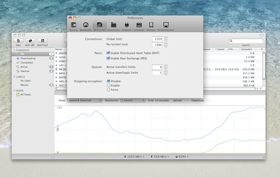Viewport: 280px width, 178px height.
Task: Open the Scheduler preferences pane
Action: pyautogui.click(x=139, y=26)
